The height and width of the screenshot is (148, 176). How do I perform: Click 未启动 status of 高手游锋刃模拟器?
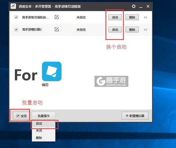click(x=81, y=17)
